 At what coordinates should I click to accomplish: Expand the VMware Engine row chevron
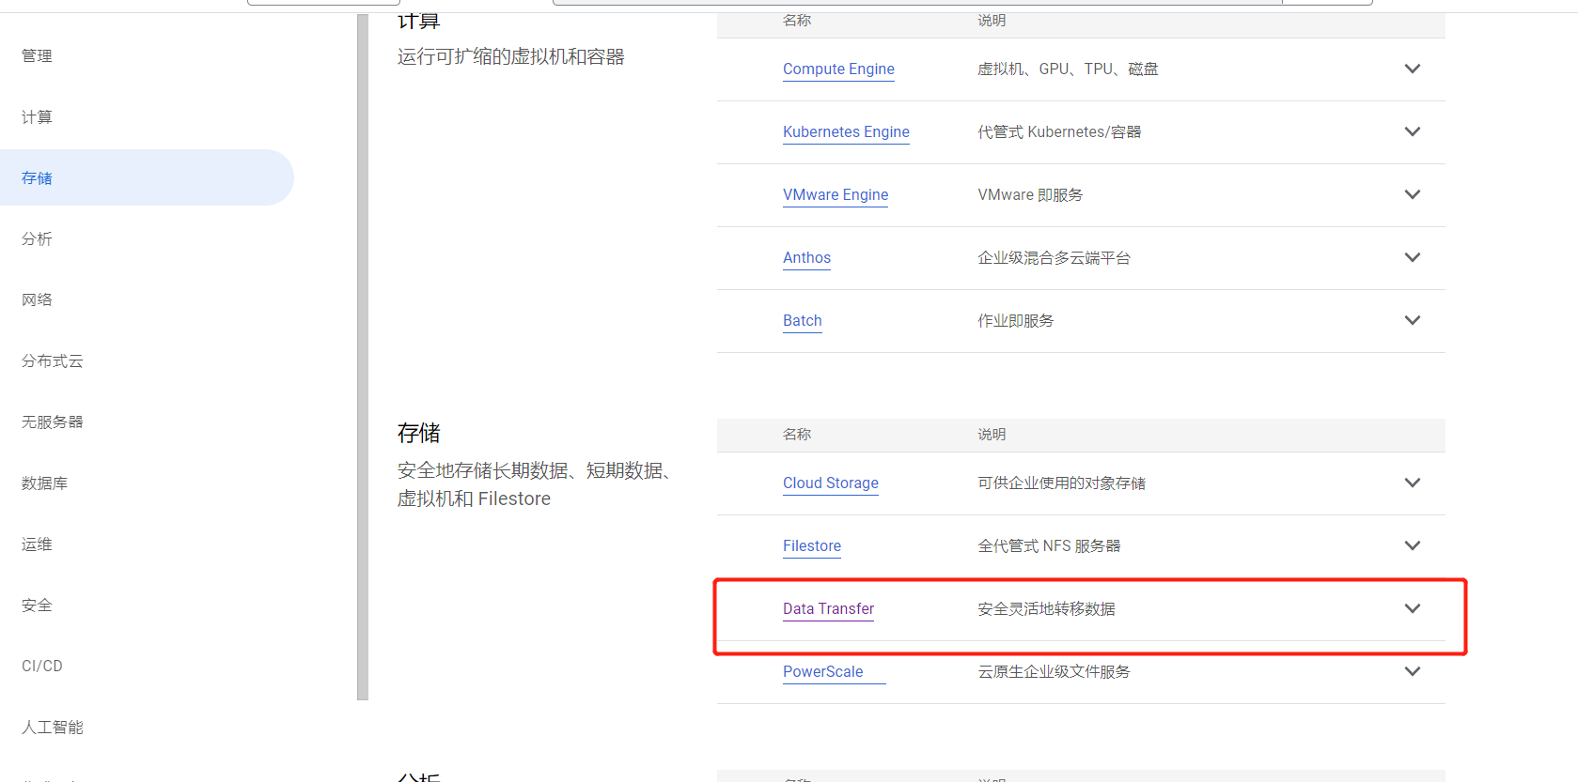(1412, 194)
